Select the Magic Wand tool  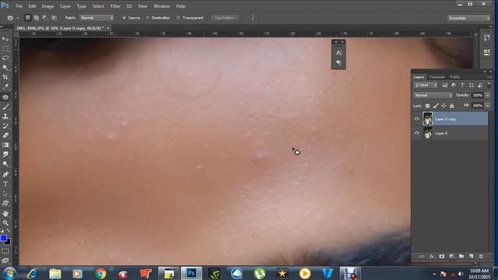[x=5, y=68]
